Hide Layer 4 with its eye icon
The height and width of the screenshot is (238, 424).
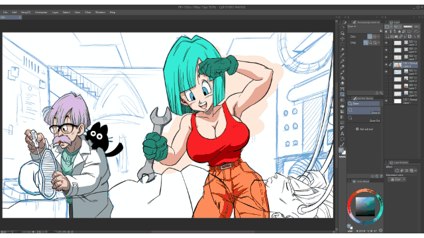[386, 72]
